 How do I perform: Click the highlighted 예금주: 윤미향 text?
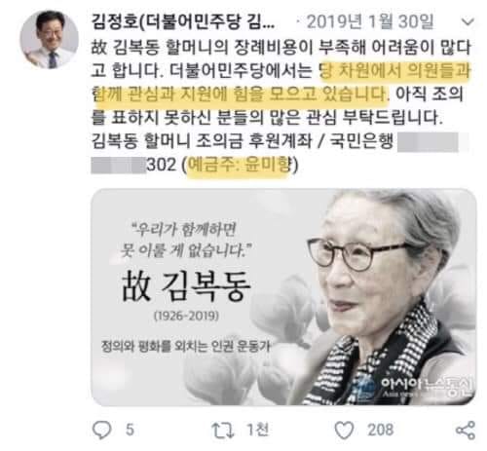pos(240,165)
